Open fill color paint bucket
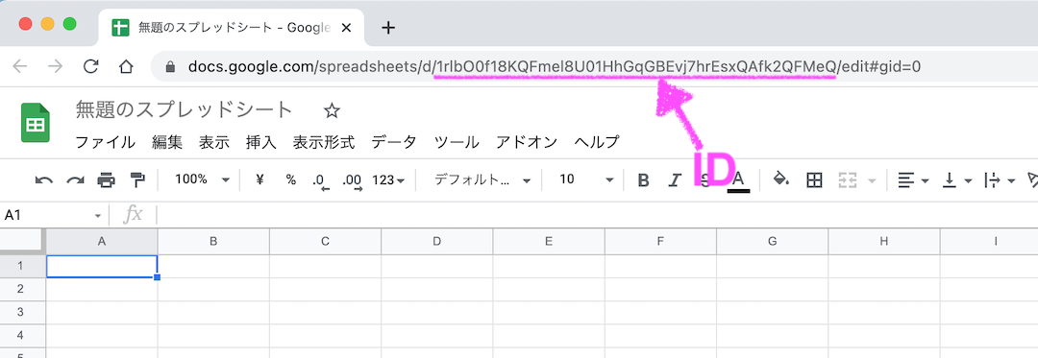The image size is (1038, 358). [x=781, y=179]
